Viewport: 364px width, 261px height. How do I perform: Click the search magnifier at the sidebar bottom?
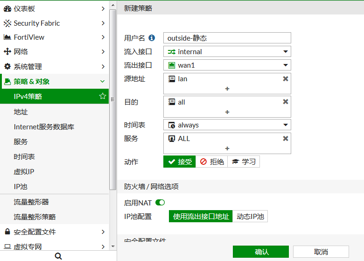pos(58,256)
